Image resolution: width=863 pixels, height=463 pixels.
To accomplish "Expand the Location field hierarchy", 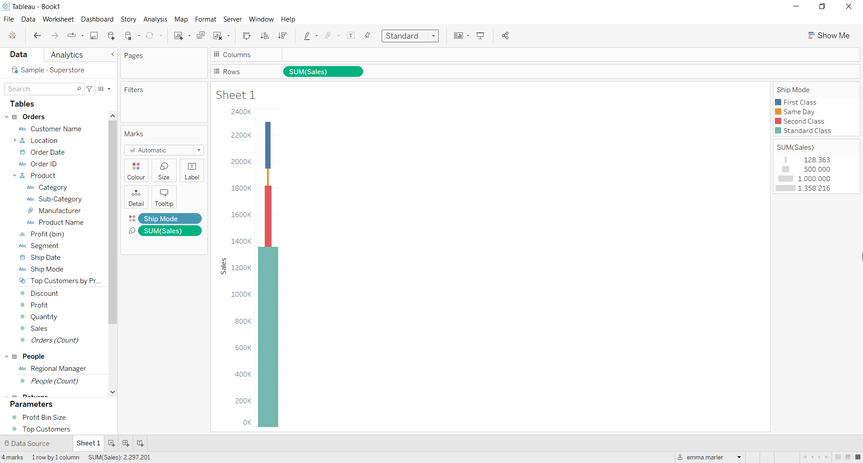I will click(x=15, y=140).
